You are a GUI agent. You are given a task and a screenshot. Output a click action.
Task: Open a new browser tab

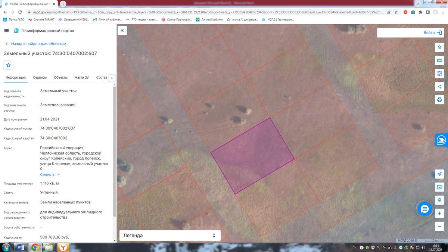(x=63, y=4)
